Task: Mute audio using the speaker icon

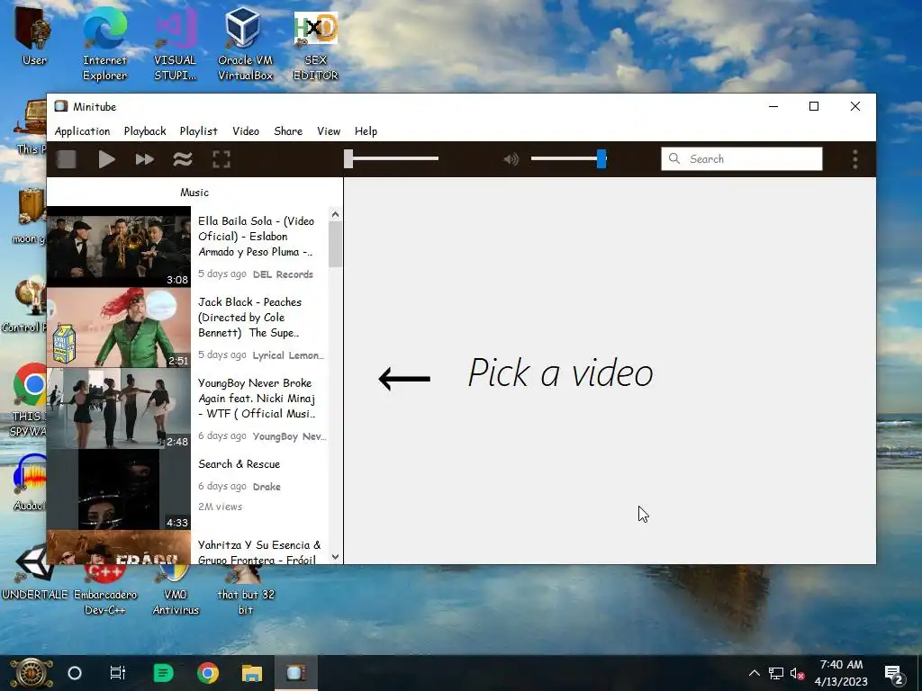Action: click(511, 159)
